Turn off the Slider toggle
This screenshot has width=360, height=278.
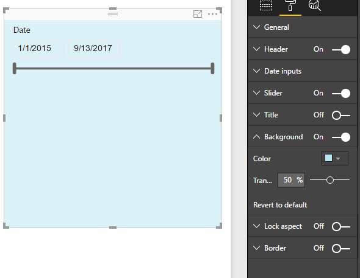(341, 93)
